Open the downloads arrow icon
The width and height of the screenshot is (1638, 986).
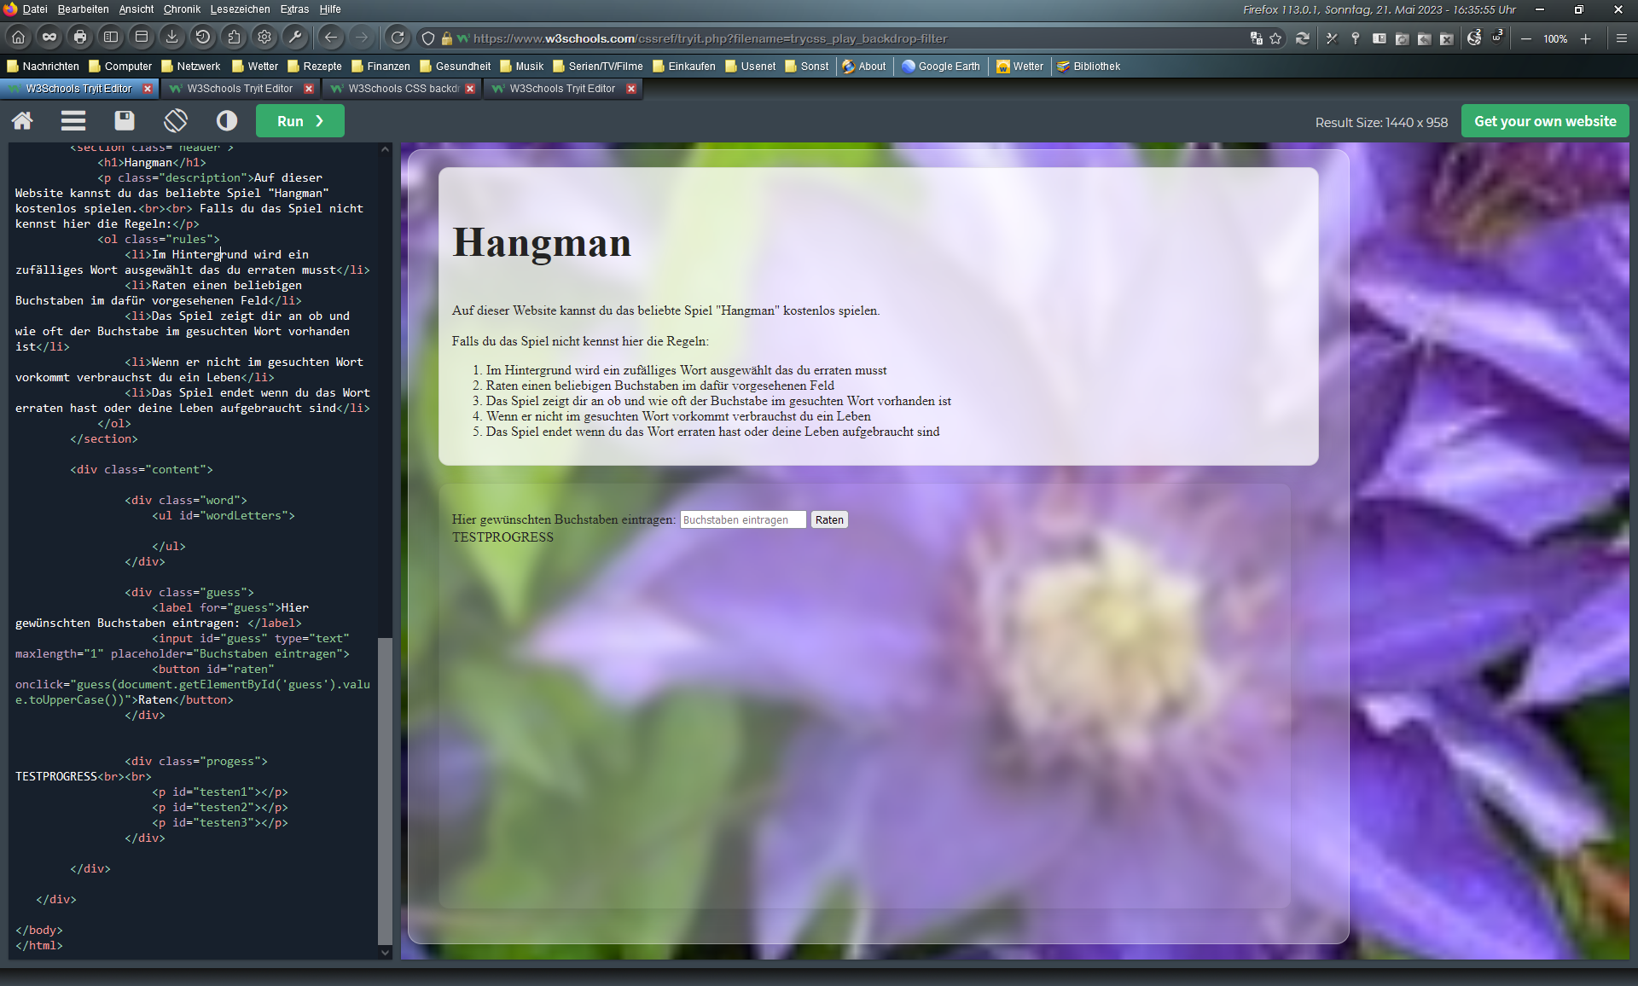(172, 38)
